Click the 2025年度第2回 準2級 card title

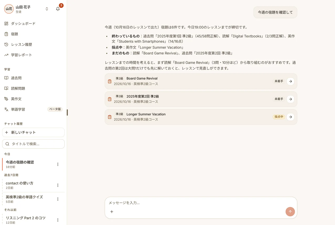143,96
